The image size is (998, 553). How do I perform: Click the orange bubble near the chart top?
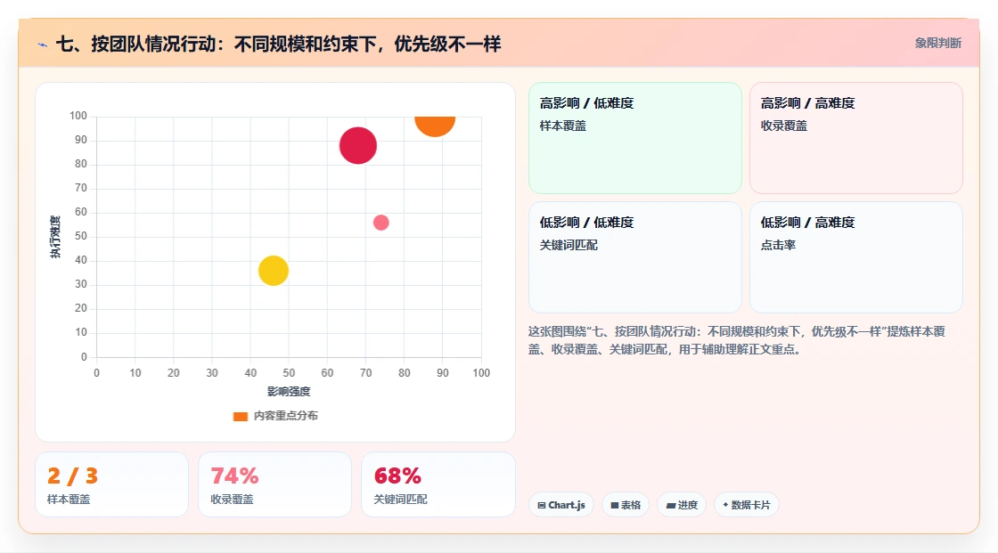(435, 126)
